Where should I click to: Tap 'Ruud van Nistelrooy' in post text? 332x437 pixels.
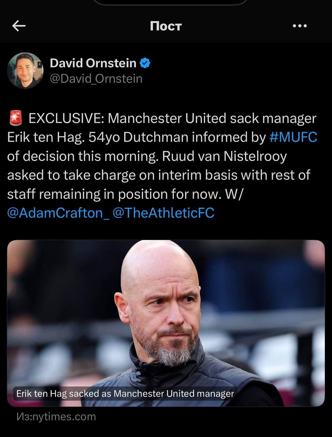224,156
